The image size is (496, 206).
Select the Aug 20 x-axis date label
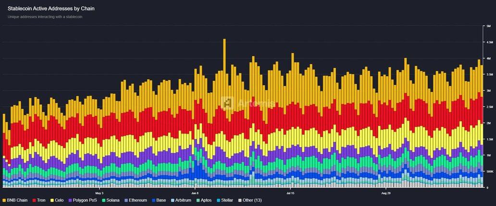(x=386, y=193)
